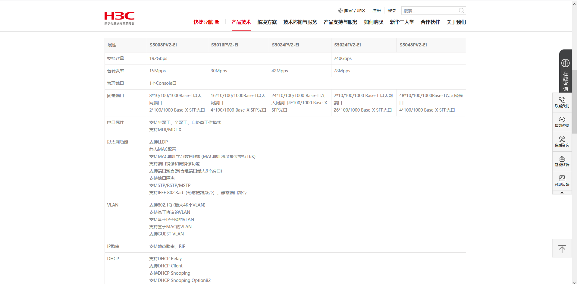Click the 国家 / 地区 link

coord(355,11)
